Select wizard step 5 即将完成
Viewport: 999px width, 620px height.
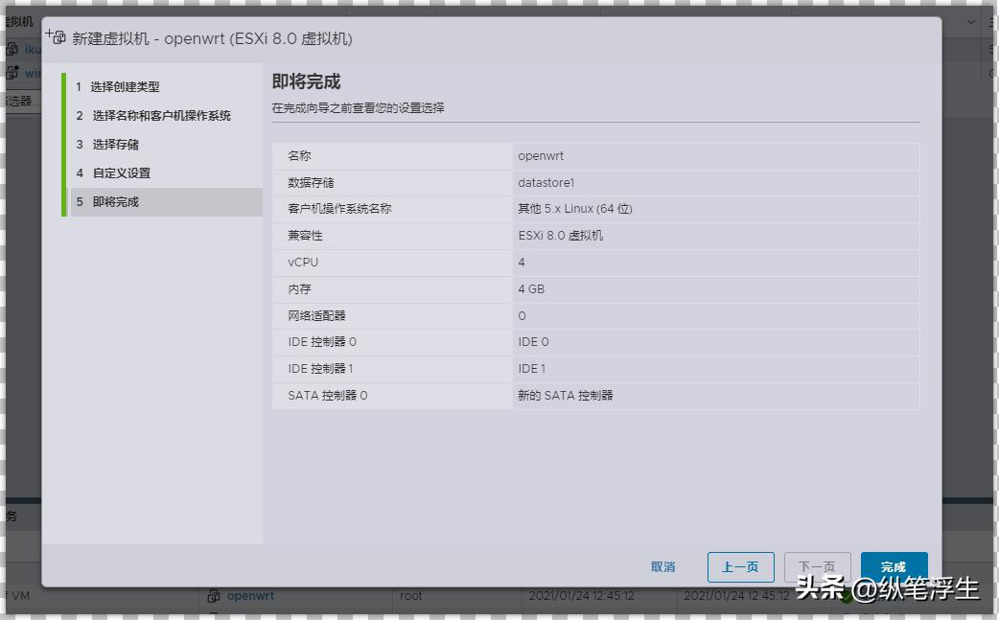tap(117, 201)
